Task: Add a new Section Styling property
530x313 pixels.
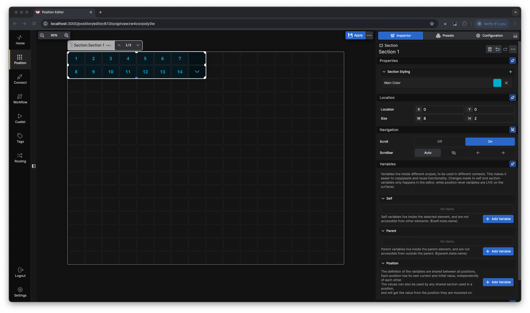Action: pos(510,72)
